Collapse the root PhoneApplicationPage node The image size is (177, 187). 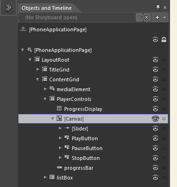pos(22,50)
